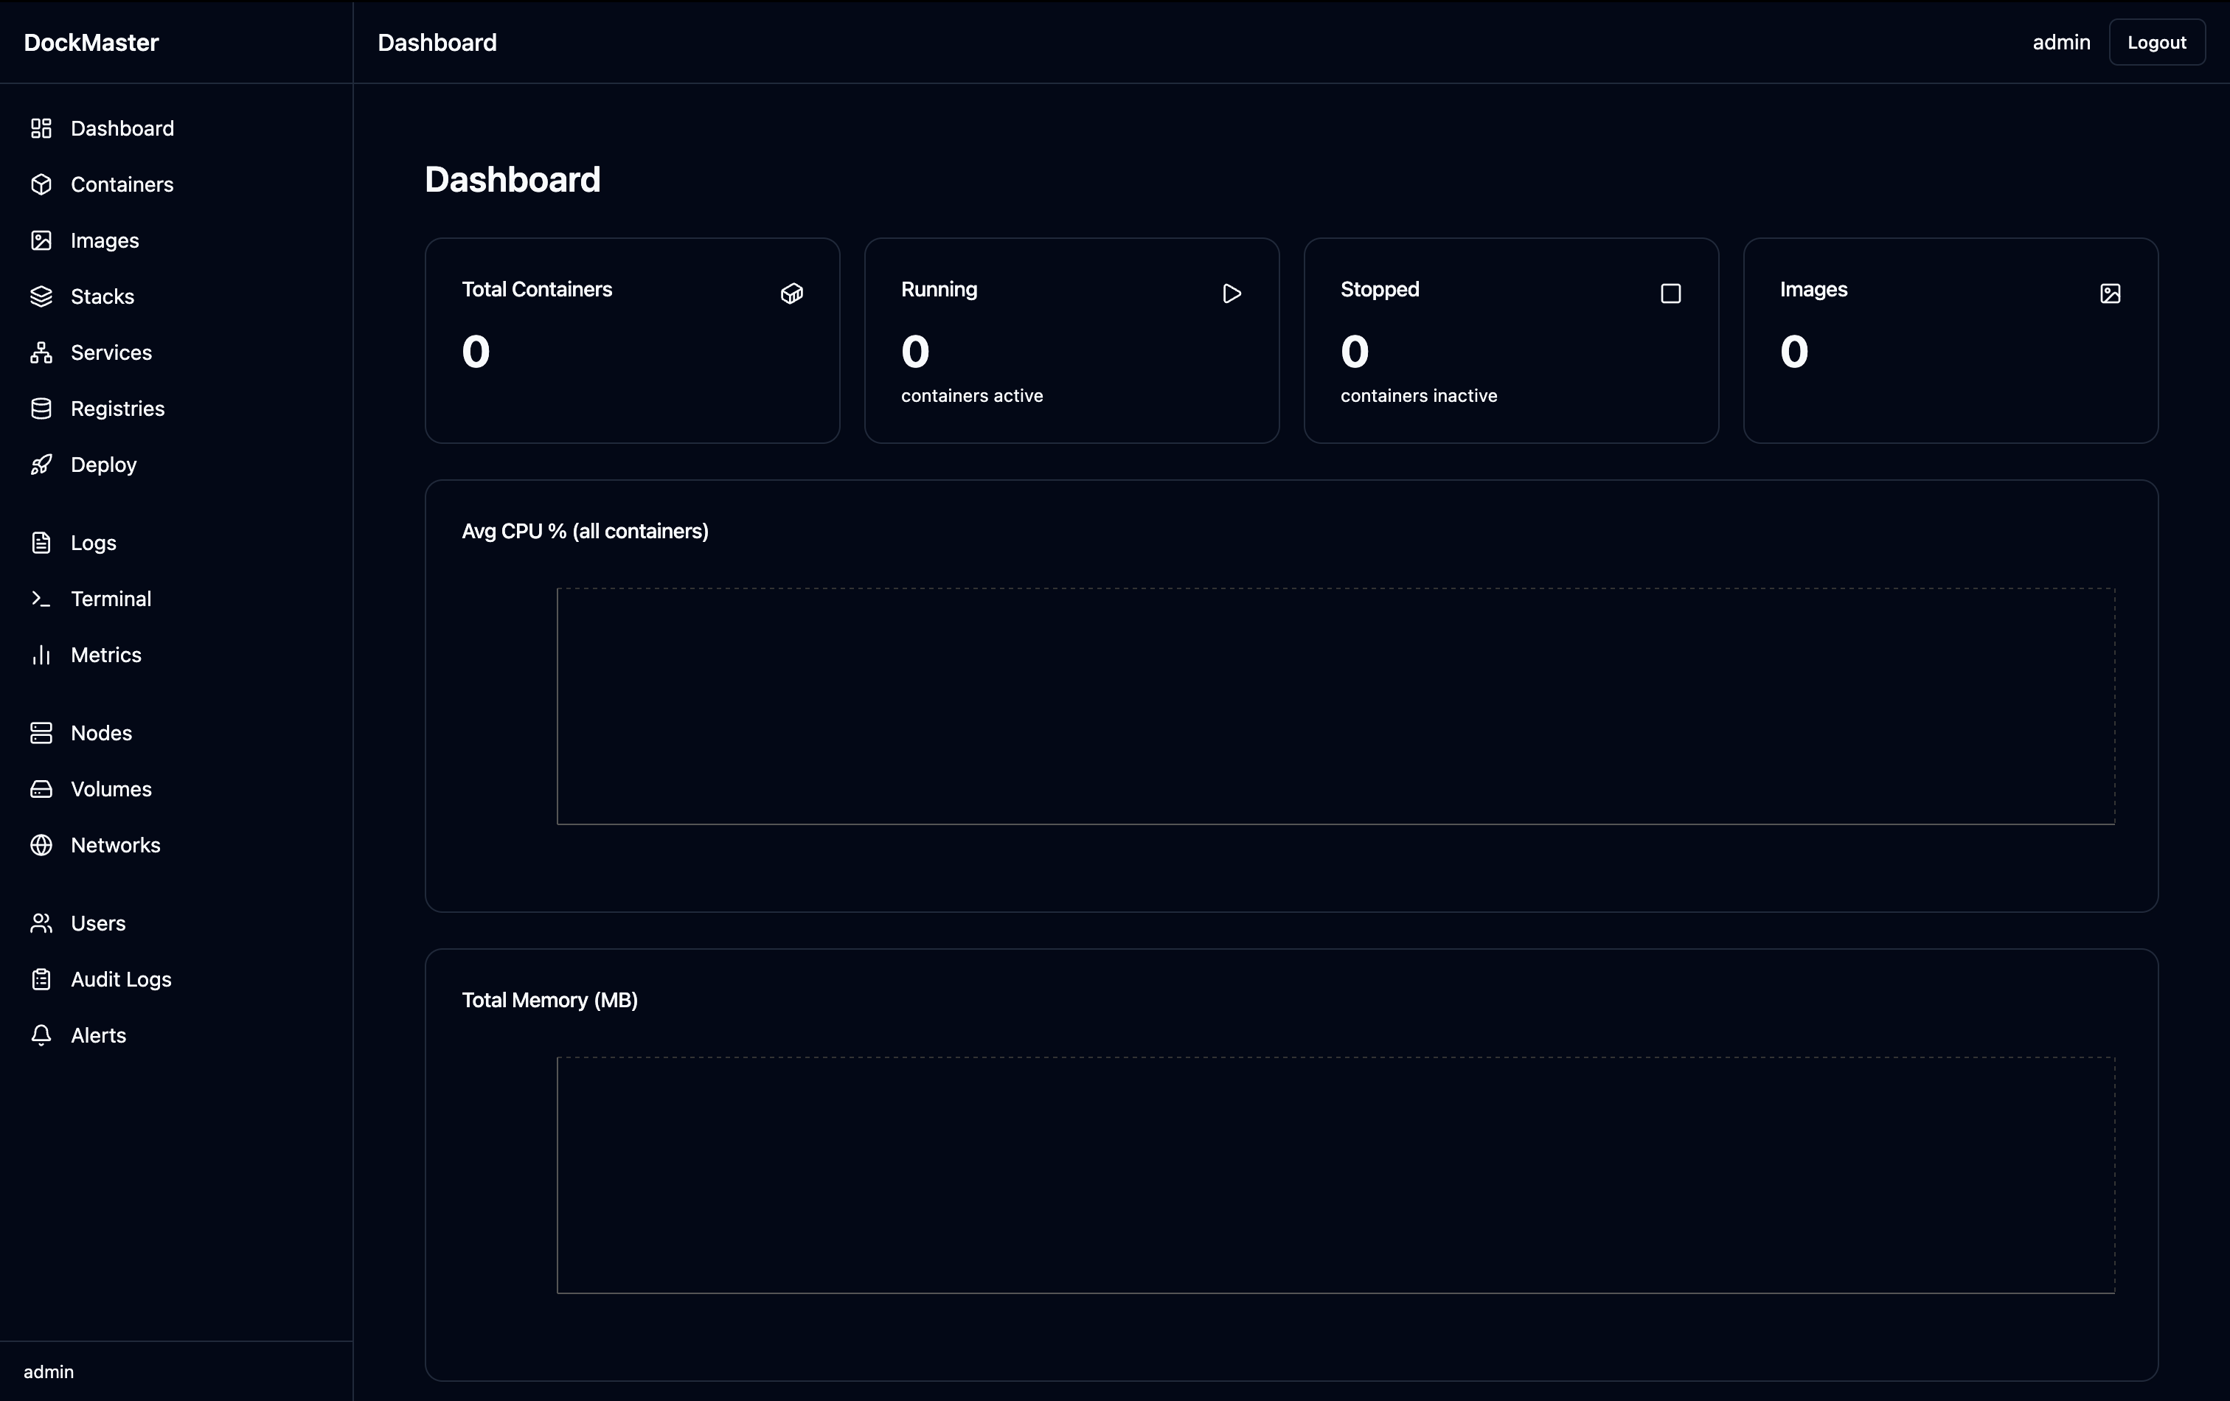Viewport: 2230px width, 1401px height.
Task: Click the Logs document icon in sidebar
Action: [41, 543]
